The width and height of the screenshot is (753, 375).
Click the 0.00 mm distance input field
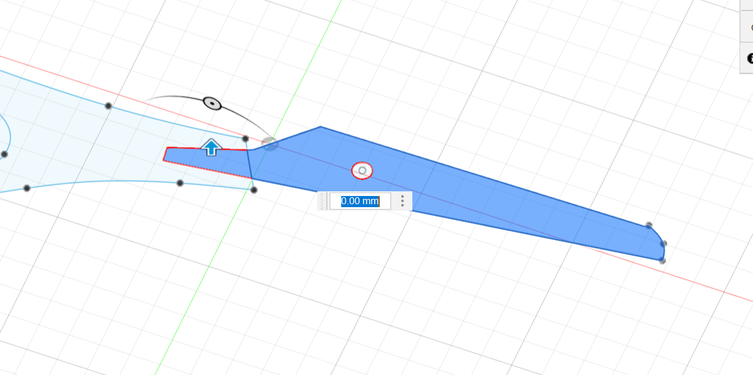359,201
